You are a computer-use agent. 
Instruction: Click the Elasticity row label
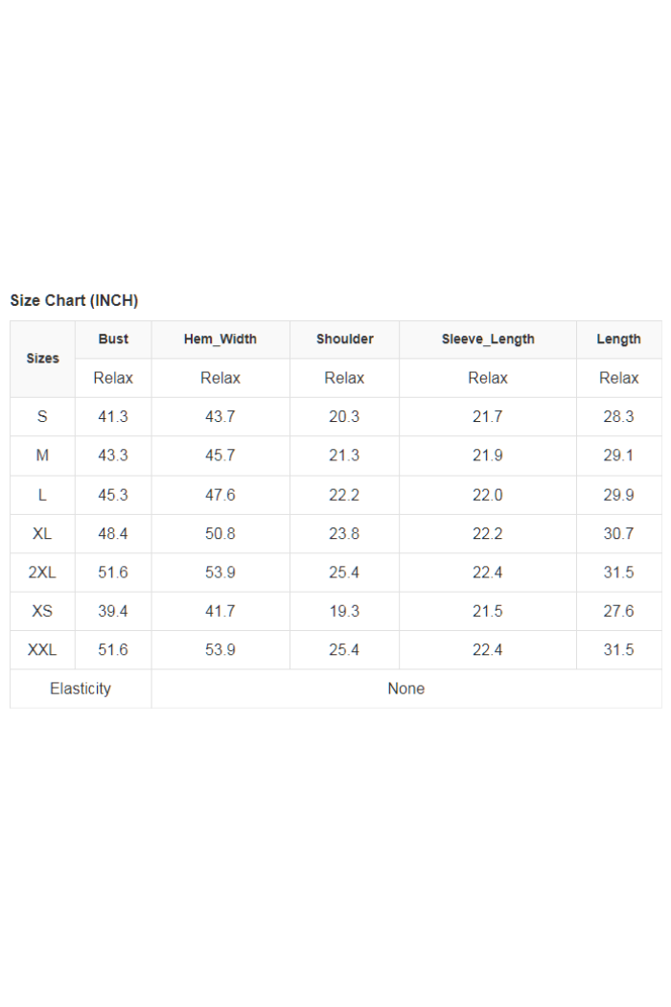click(81, 689)
